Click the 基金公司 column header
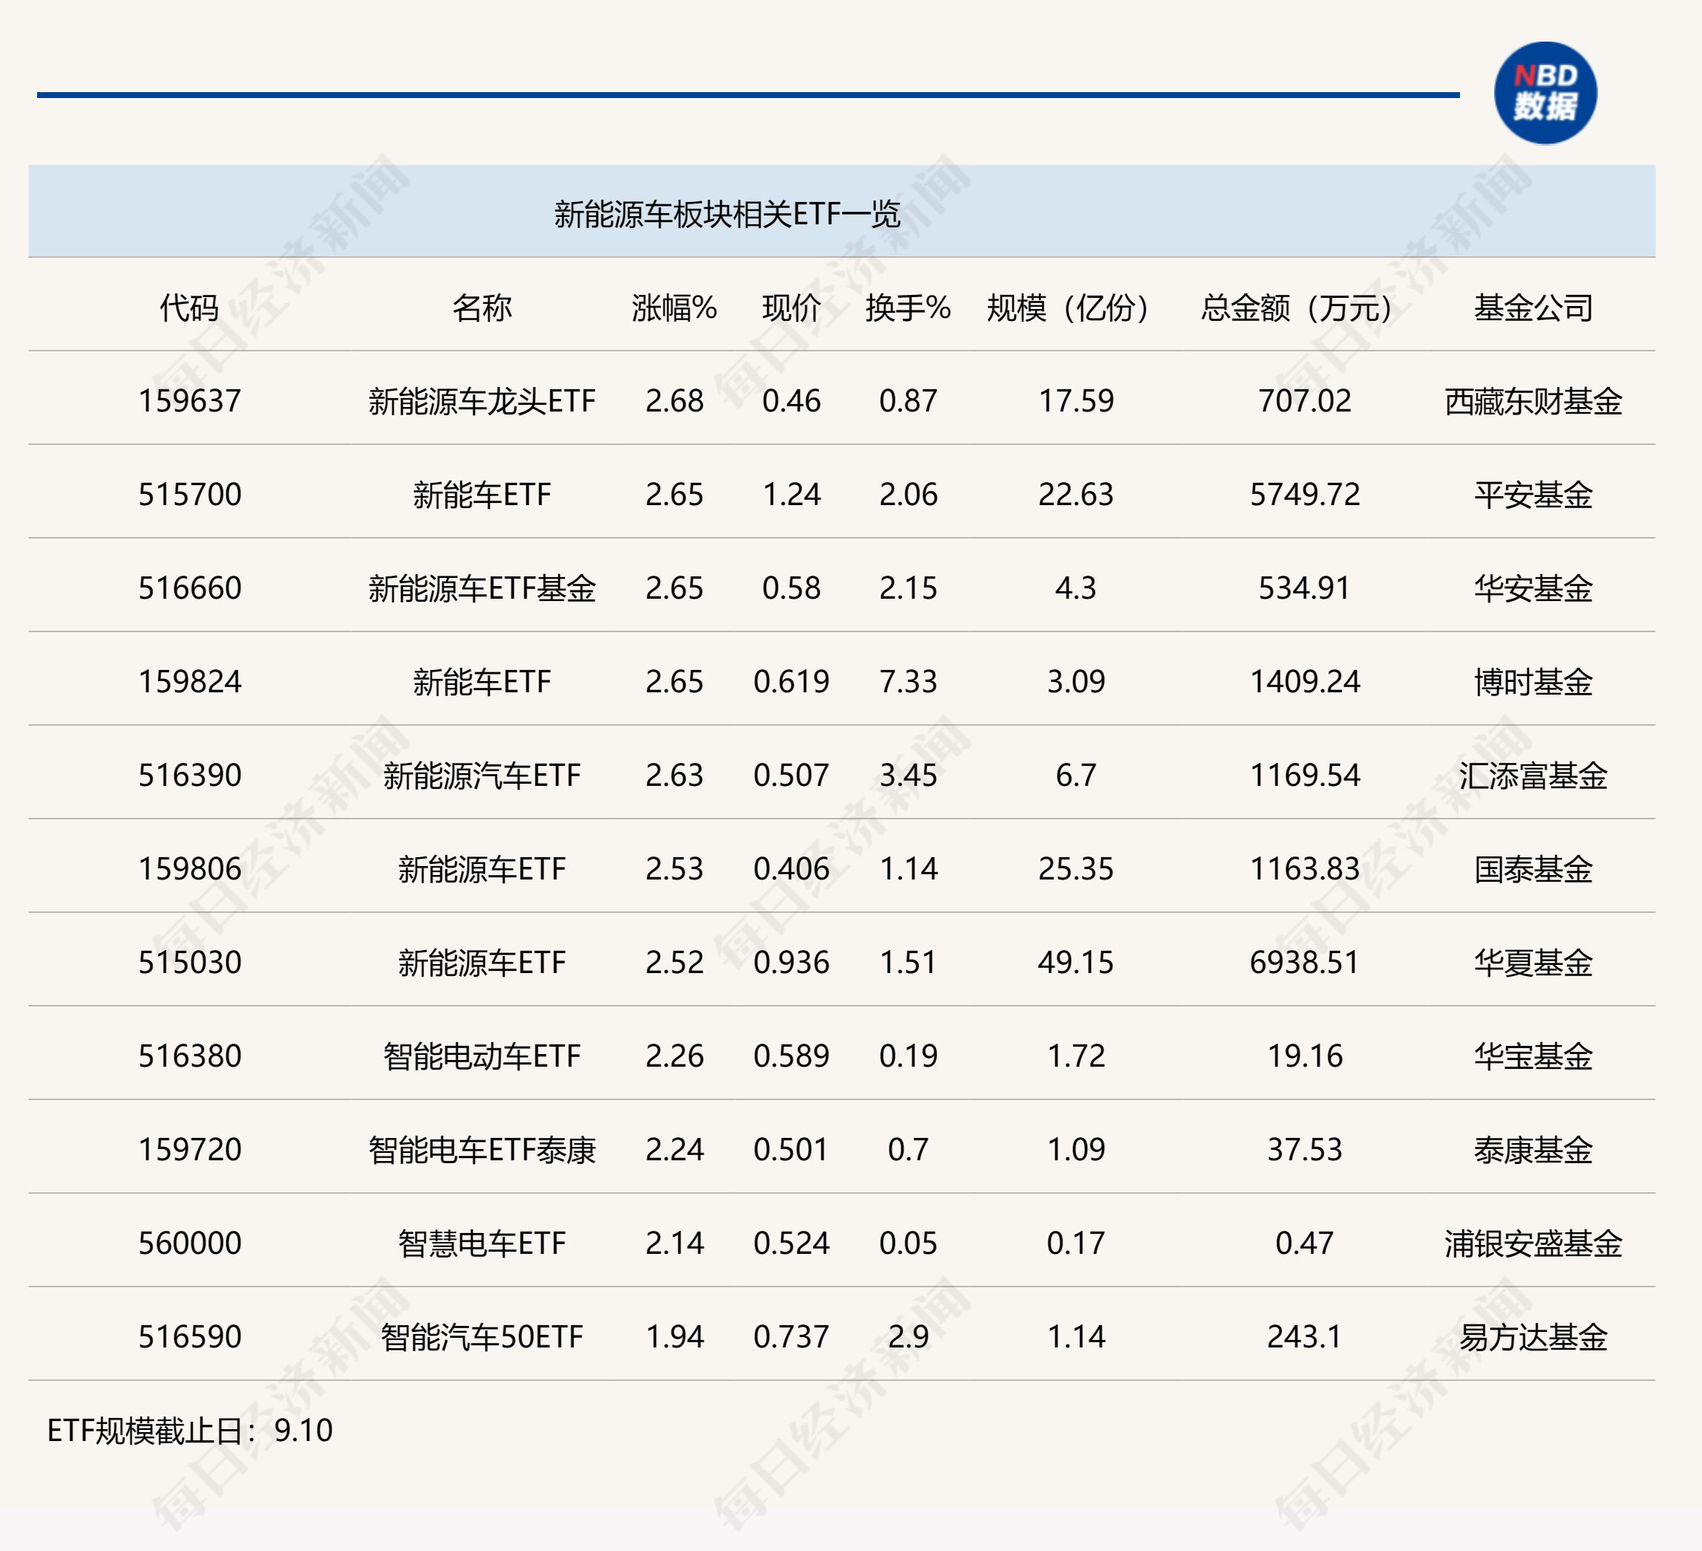Image resolution: width=1702 pixels, height=1551 pixels. 1532,308
